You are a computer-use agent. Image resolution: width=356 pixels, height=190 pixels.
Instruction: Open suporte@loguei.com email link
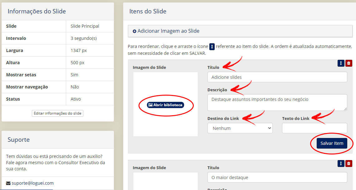pyautogui.click(x=33, y=183)
